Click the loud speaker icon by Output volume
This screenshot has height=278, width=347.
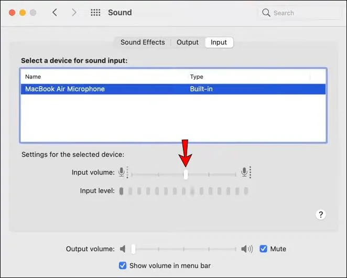coord(247,249)
